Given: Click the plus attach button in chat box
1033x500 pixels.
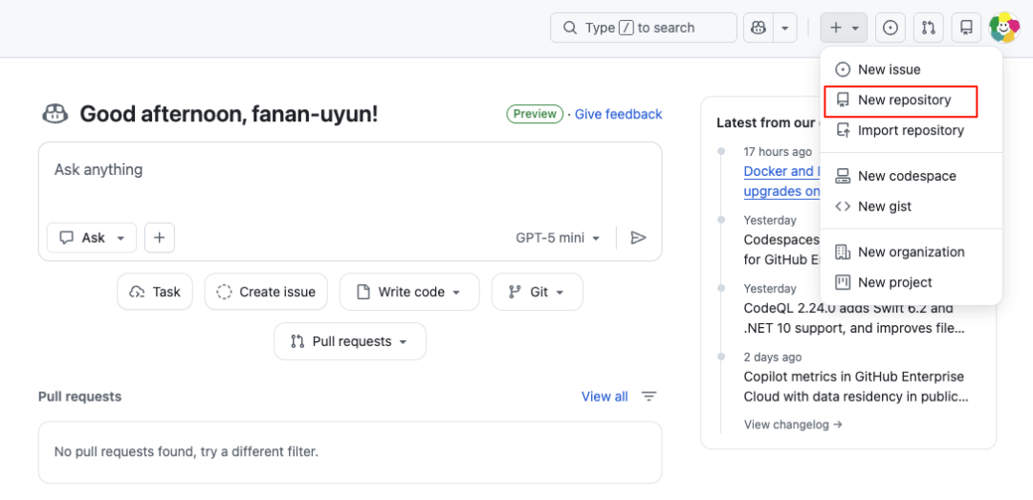Looking at the screenshot, I should tap(160, 238).
